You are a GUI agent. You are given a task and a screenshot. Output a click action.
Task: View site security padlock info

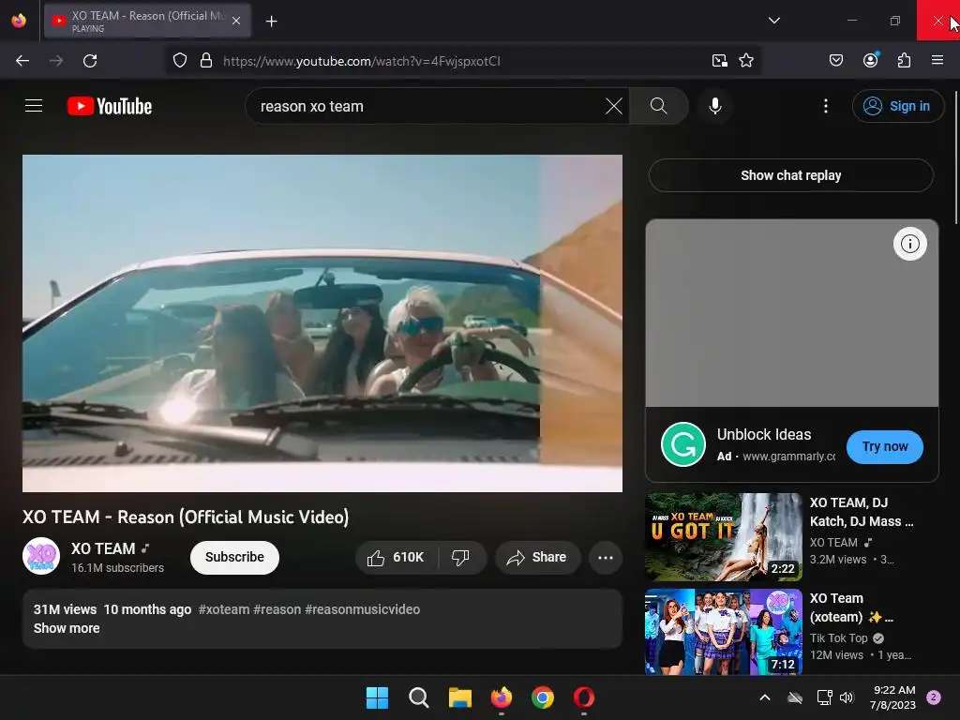pos(206,61)
